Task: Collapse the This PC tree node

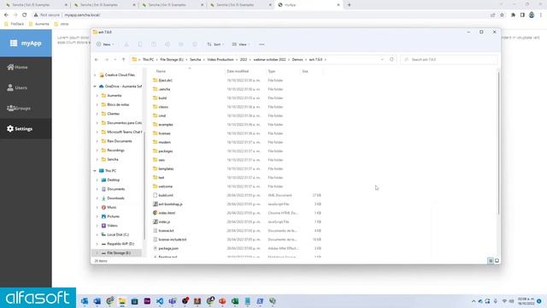Action: pos(95,171)
